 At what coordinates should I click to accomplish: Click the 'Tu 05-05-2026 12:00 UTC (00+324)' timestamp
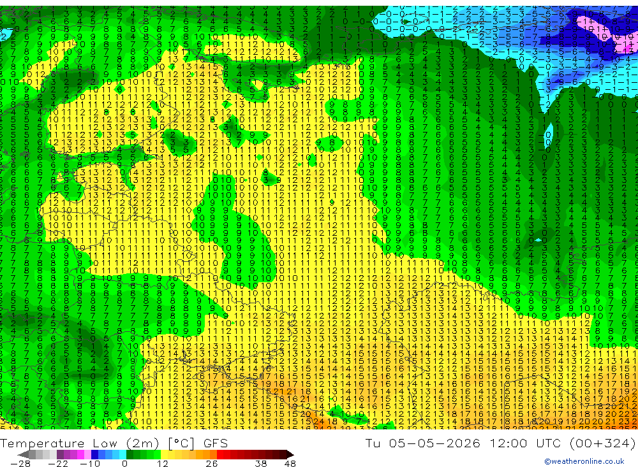500,443
